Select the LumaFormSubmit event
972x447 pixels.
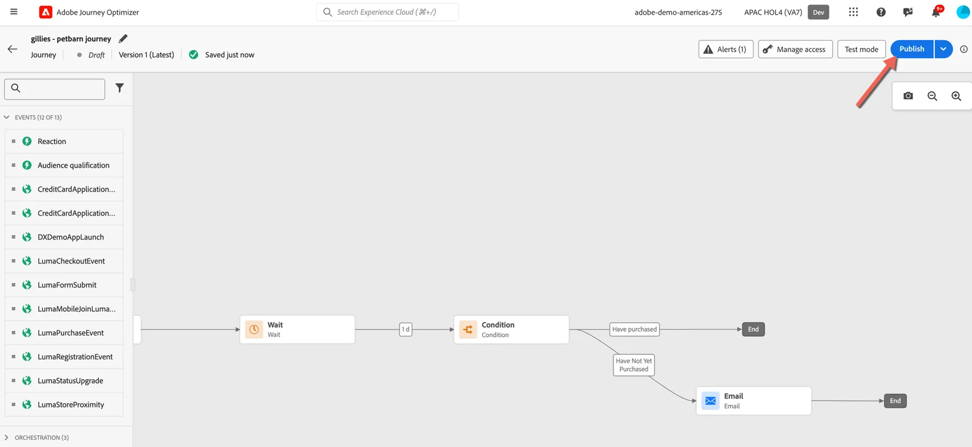64,285
